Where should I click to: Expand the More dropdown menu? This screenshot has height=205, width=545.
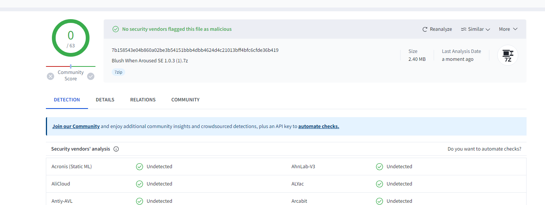[508, 29]
